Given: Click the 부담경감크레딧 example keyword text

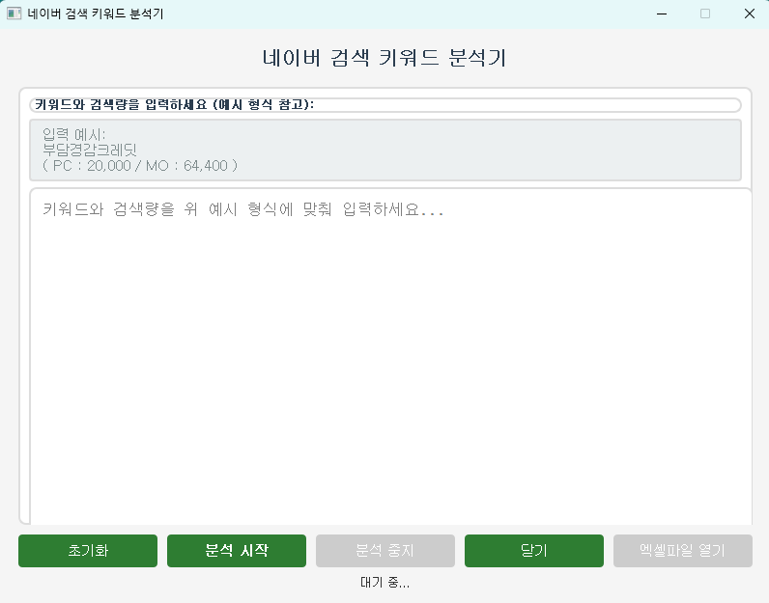Looking at the screenshot, I should (x=90, y=150).
